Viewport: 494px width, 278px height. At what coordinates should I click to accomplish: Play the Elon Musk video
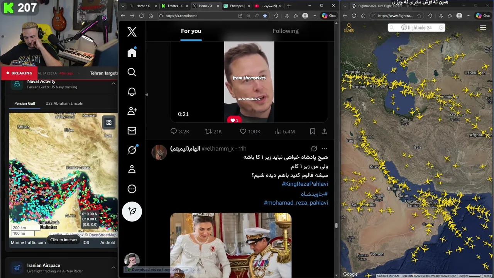point(249,82)
